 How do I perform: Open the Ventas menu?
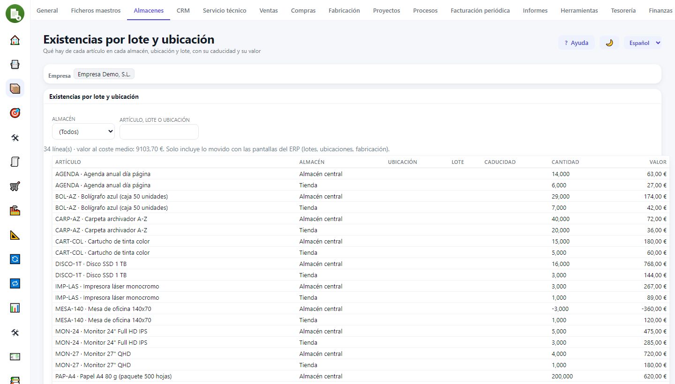click(x=269, y=10)
